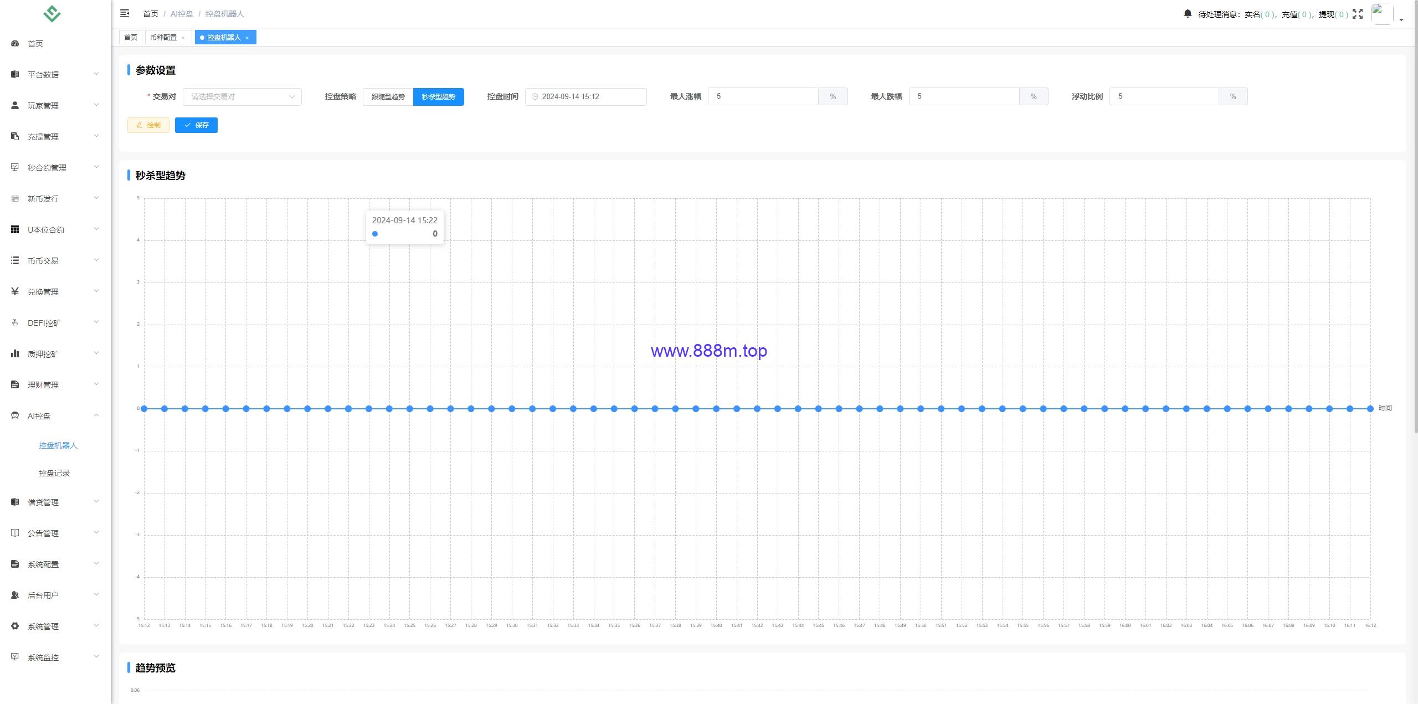Open the 交易对 trading pair dropdown

tap(242, 96)
